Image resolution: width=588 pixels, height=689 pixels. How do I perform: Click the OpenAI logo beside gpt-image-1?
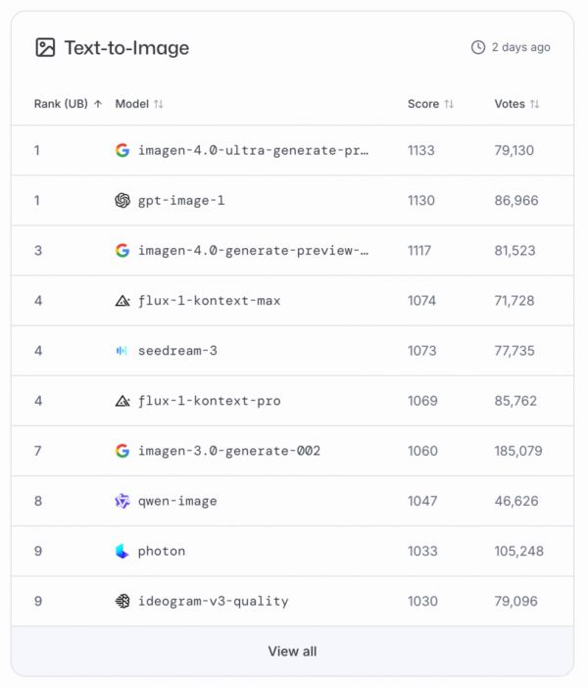[122, 200]
